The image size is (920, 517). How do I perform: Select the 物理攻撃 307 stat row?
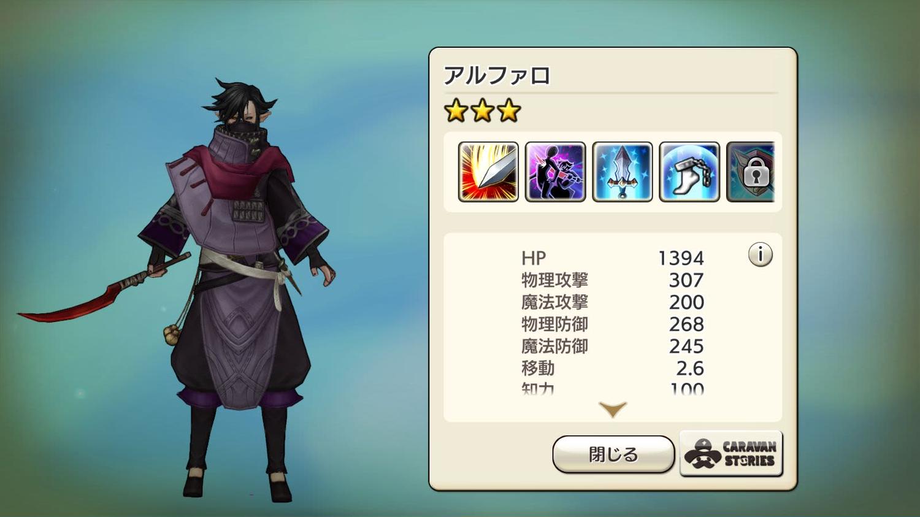pos(613,280)
